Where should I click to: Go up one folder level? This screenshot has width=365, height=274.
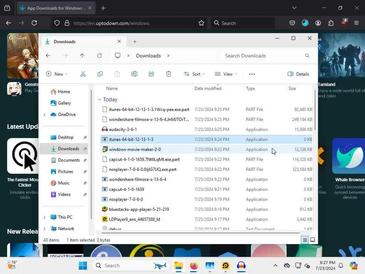tap(82, 56)
